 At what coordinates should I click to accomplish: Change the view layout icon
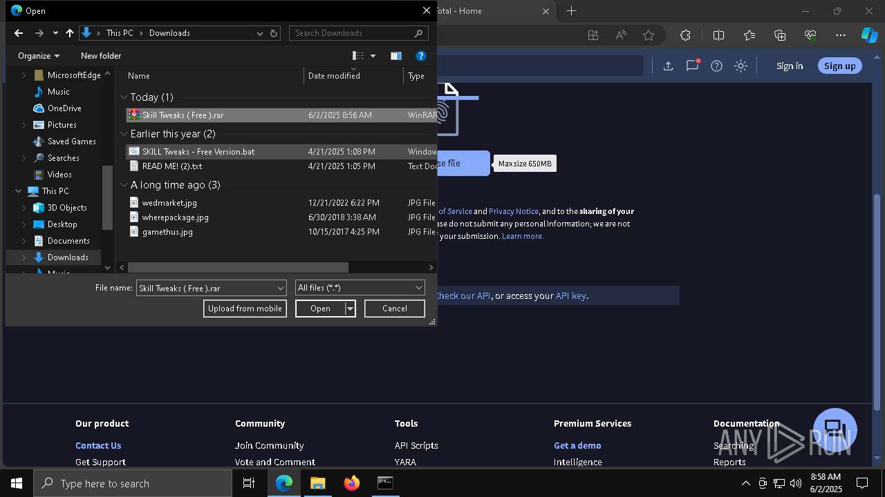[x=358, y=56]
